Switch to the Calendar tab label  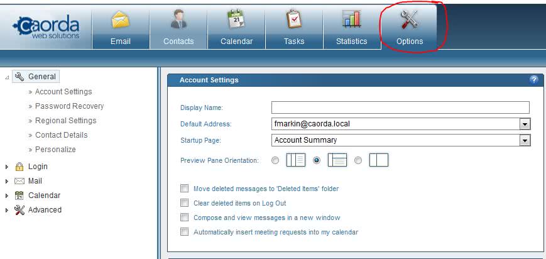pyautogui.click(x=237, y=41)
